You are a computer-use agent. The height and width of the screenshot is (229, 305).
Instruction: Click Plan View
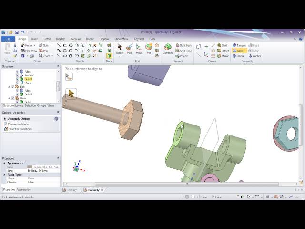coord(29,51)
